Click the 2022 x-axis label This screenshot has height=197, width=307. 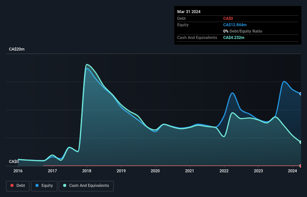(224, 171)
